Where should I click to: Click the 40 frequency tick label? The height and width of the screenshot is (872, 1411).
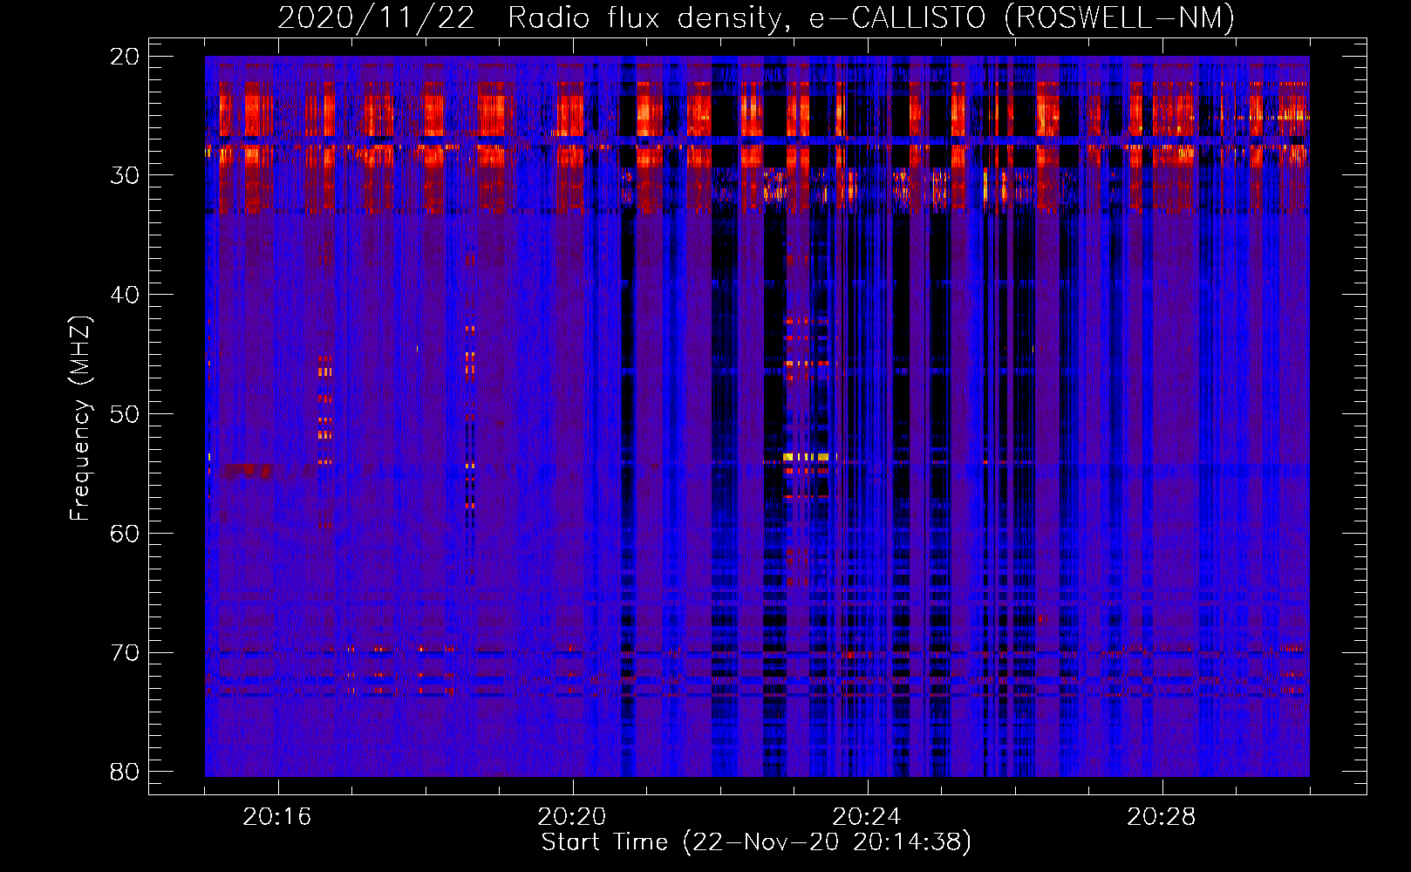click(126, 295)
